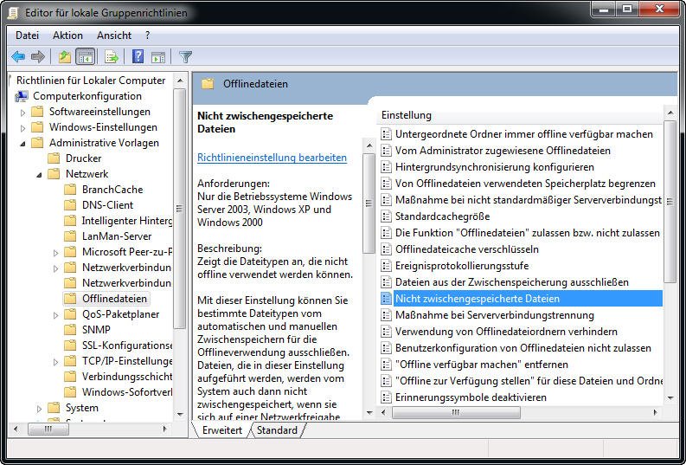Click policy icon beside Maßnahme bei Serververbindungstrennung
The width and height of the screenshot is (686, 465).
[386, 315]
